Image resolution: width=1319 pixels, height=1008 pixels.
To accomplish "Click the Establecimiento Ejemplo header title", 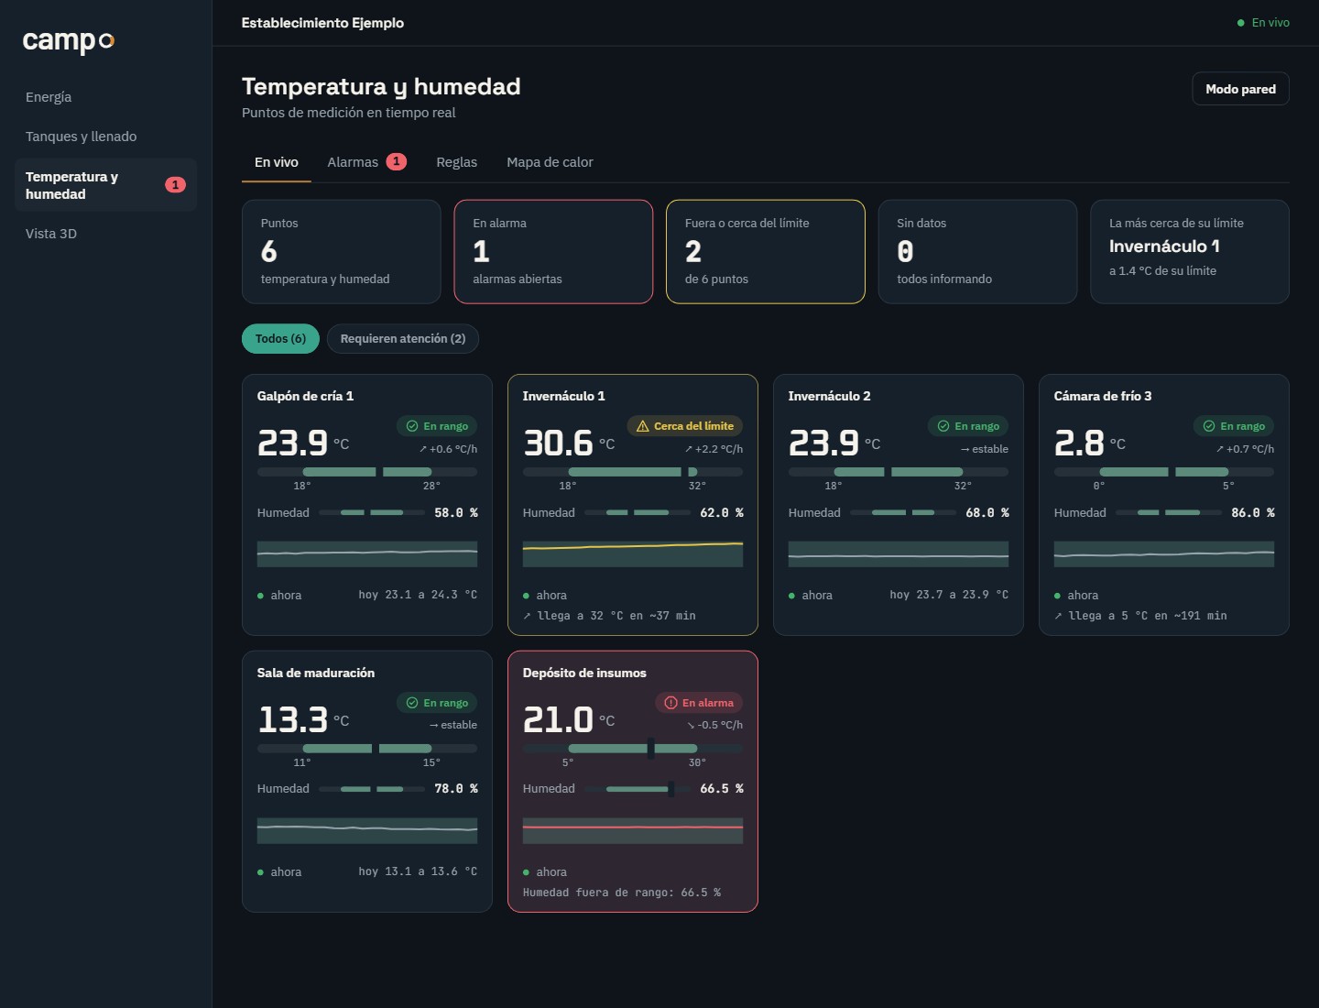I will (x=322, y=23).
